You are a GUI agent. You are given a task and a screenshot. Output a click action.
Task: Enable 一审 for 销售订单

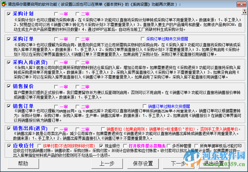[x=56, y=106]
